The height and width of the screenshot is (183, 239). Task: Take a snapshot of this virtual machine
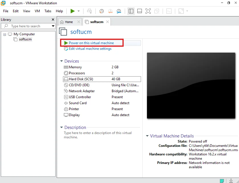click(101, 11)
